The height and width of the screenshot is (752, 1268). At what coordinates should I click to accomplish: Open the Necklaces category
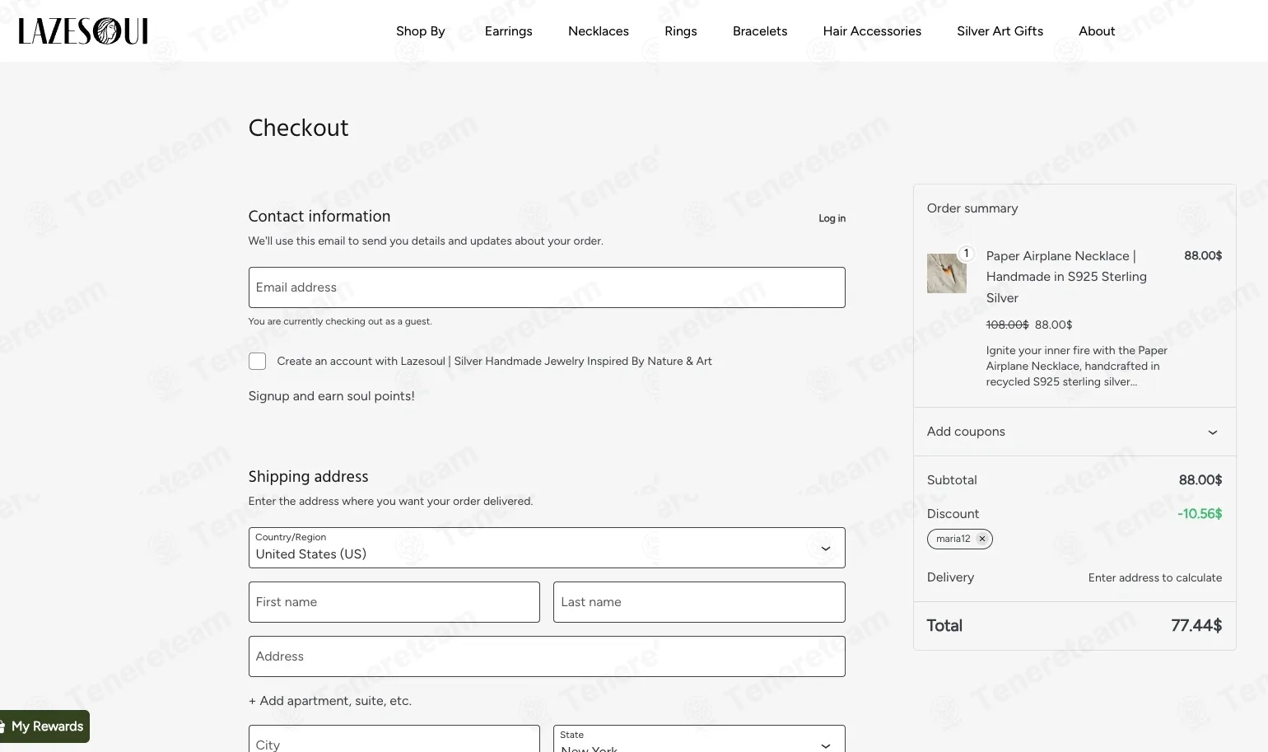(x=599, y=31)
